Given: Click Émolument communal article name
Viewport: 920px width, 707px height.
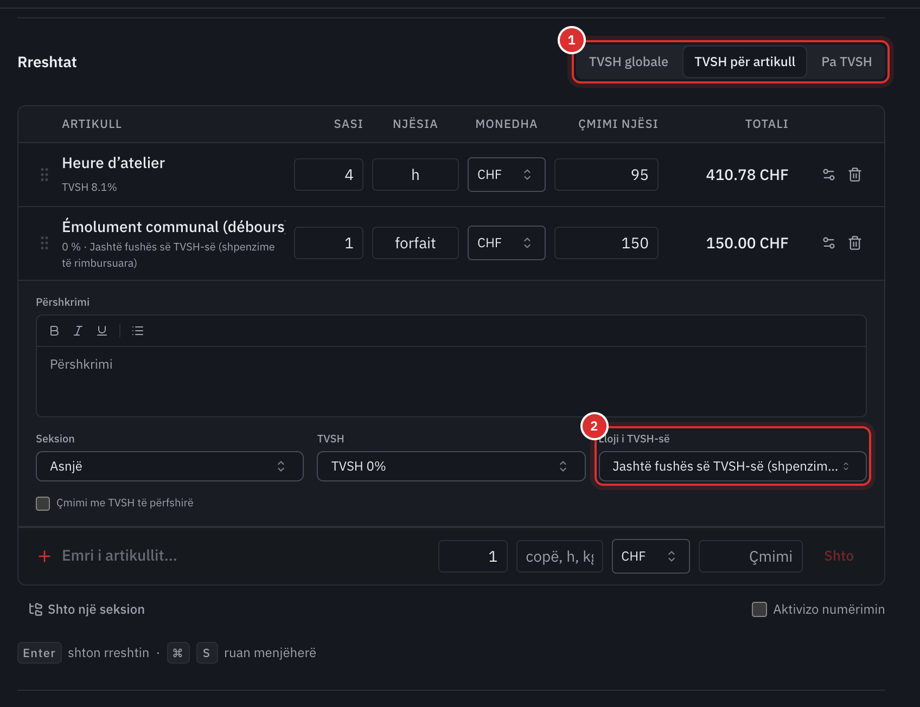Looking at the screenshot, I should 174,227.
